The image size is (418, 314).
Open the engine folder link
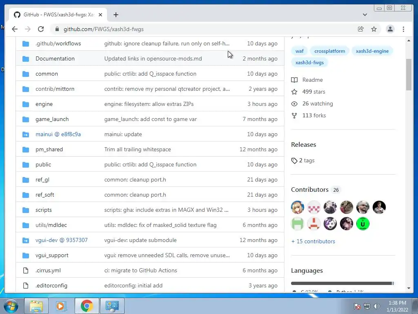44,104
